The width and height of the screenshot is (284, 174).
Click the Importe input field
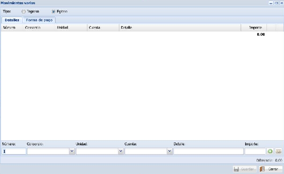click(255, 151)
